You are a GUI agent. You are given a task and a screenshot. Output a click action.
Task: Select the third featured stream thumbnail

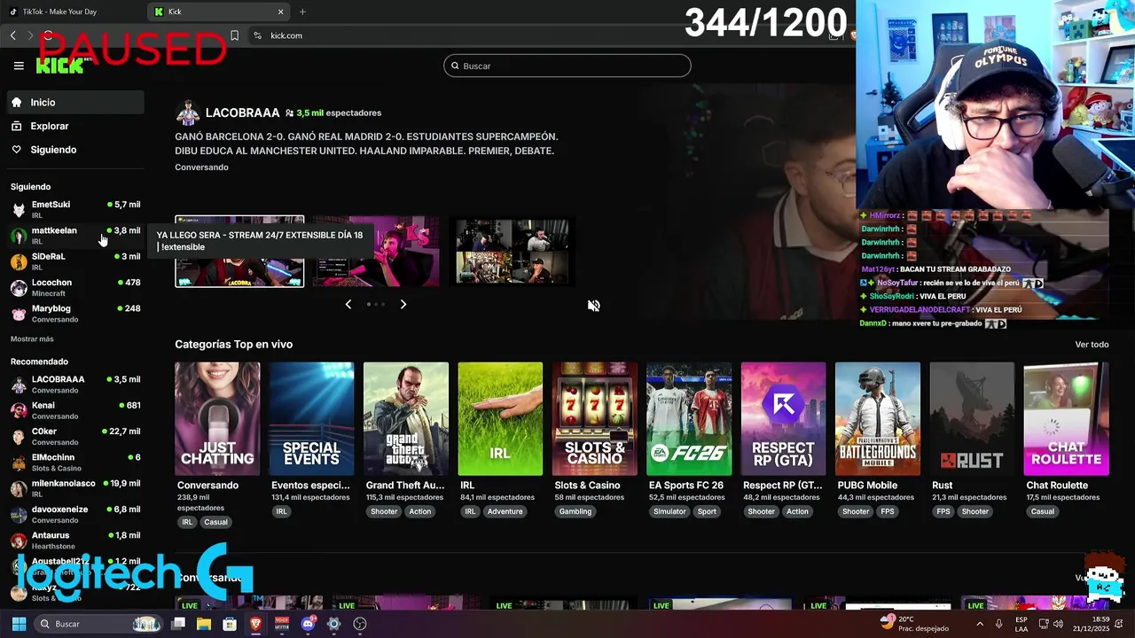click(513, 251)
